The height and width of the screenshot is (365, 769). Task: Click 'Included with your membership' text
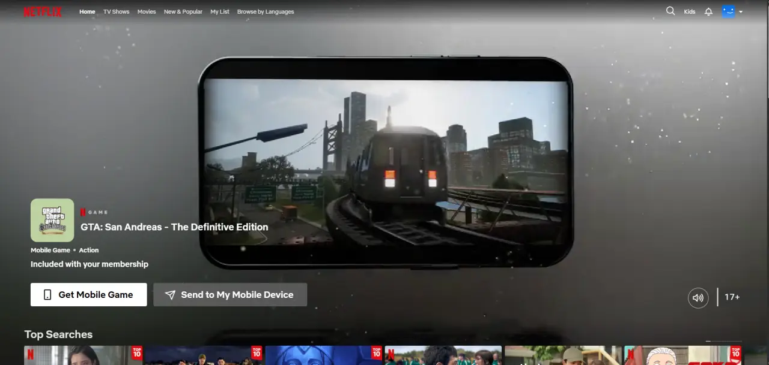90,264
